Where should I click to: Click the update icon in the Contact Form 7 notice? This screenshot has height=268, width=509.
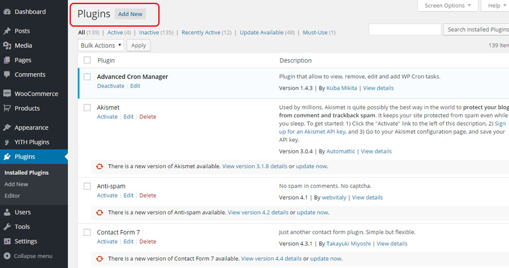[100, 258]
